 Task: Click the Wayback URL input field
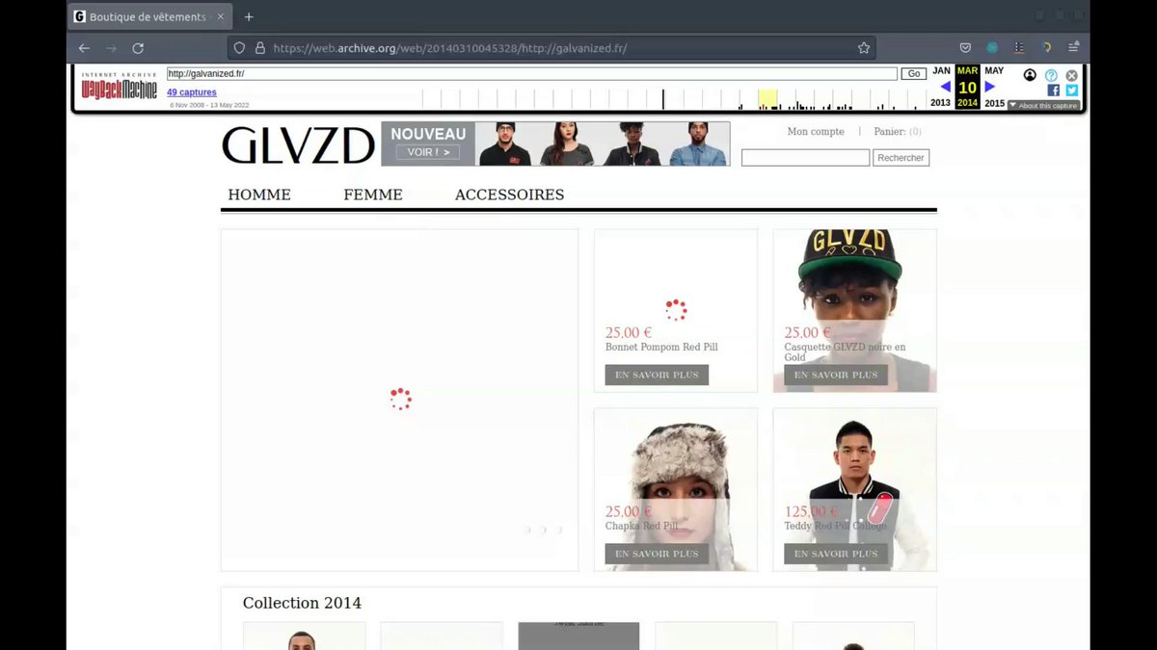click(532, 74)
